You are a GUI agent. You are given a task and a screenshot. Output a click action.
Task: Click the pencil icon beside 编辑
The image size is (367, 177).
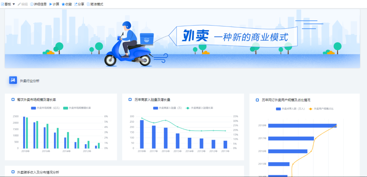pos(19,4)
